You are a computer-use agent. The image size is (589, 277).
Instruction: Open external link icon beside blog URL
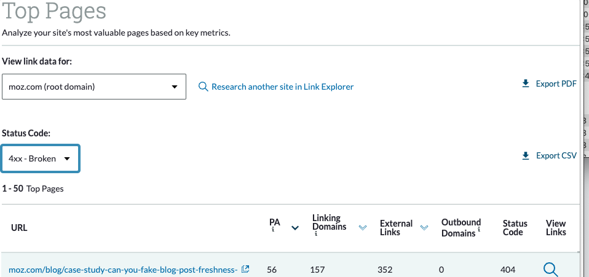click(x=245, y=269)
